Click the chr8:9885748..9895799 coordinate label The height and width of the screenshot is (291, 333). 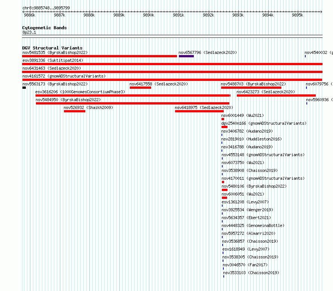[46, 8]
